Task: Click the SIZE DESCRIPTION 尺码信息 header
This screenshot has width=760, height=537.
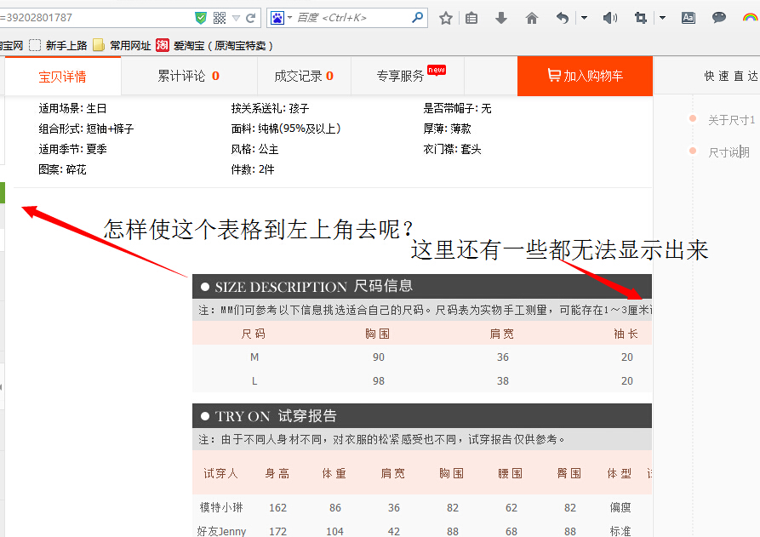Action: point(422,287)
